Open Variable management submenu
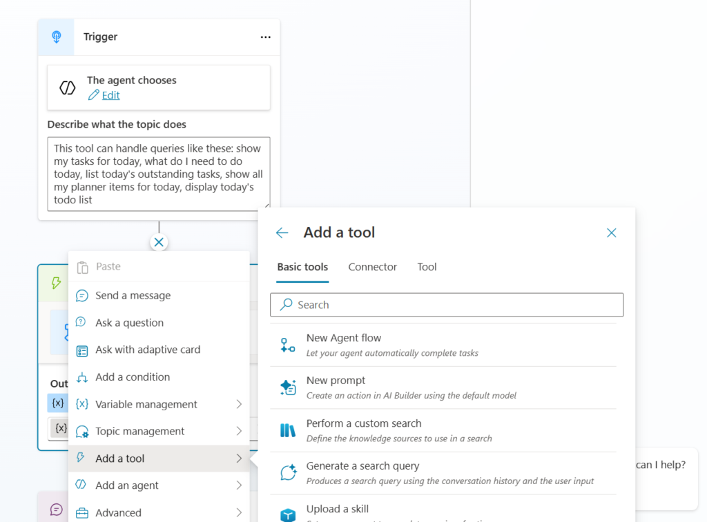 coord(159,404)
